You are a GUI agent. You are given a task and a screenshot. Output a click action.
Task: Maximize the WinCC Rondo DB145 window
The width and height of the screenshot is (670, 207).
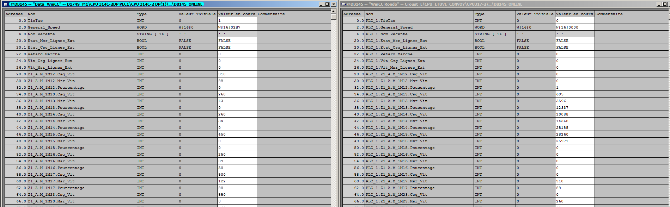[x=665, y=4]
